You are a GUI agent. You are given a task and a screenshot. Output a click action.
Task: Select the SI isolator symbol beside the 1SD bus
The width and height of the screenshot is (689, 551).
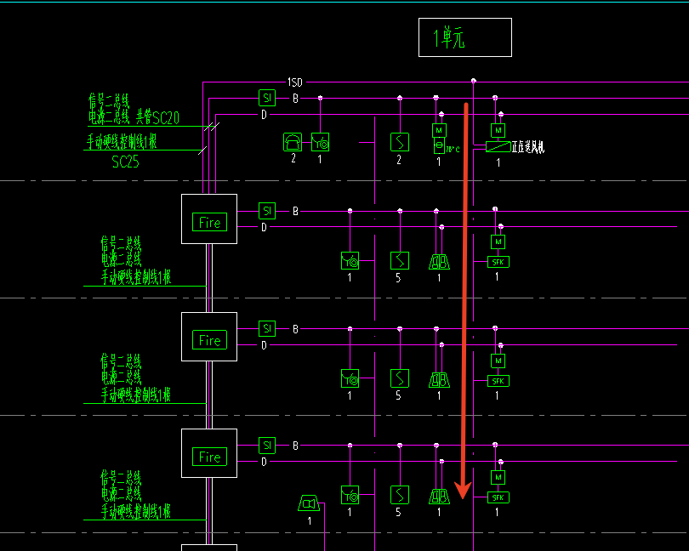click(x=267, y=98)
